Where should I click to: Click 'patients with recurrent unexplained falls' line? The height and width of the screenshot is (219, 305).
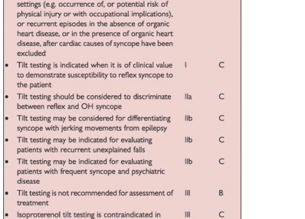click(x=81, y=150)
